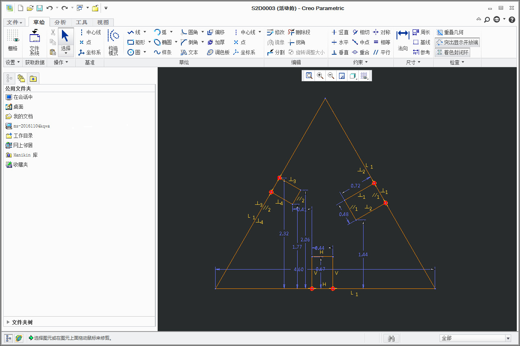Open the 视图 ribbon tab
Screen dimensions: 520x346
point(103,22)
